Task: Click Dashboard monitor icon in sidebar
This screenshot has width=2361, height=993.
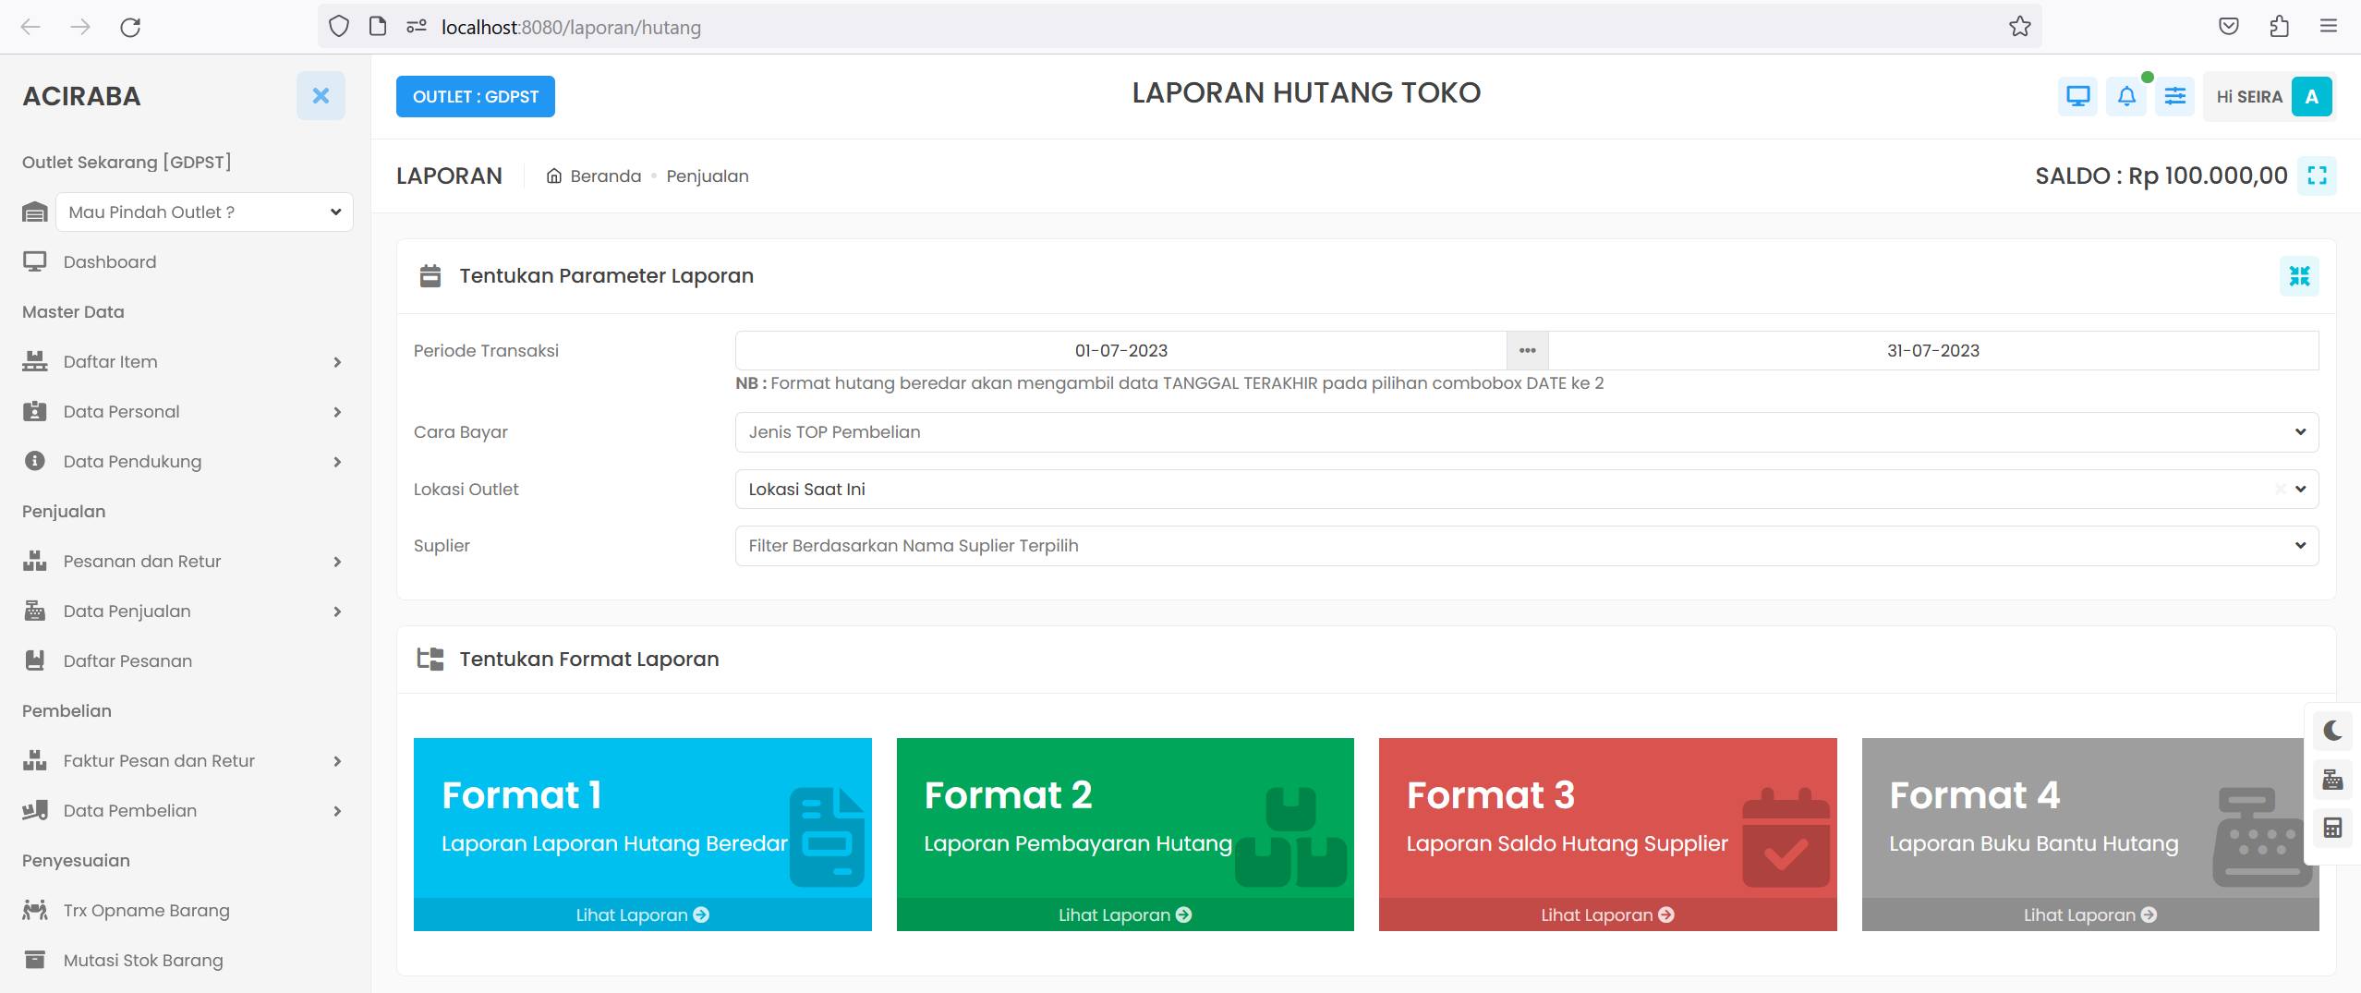Action: [34, 261]
